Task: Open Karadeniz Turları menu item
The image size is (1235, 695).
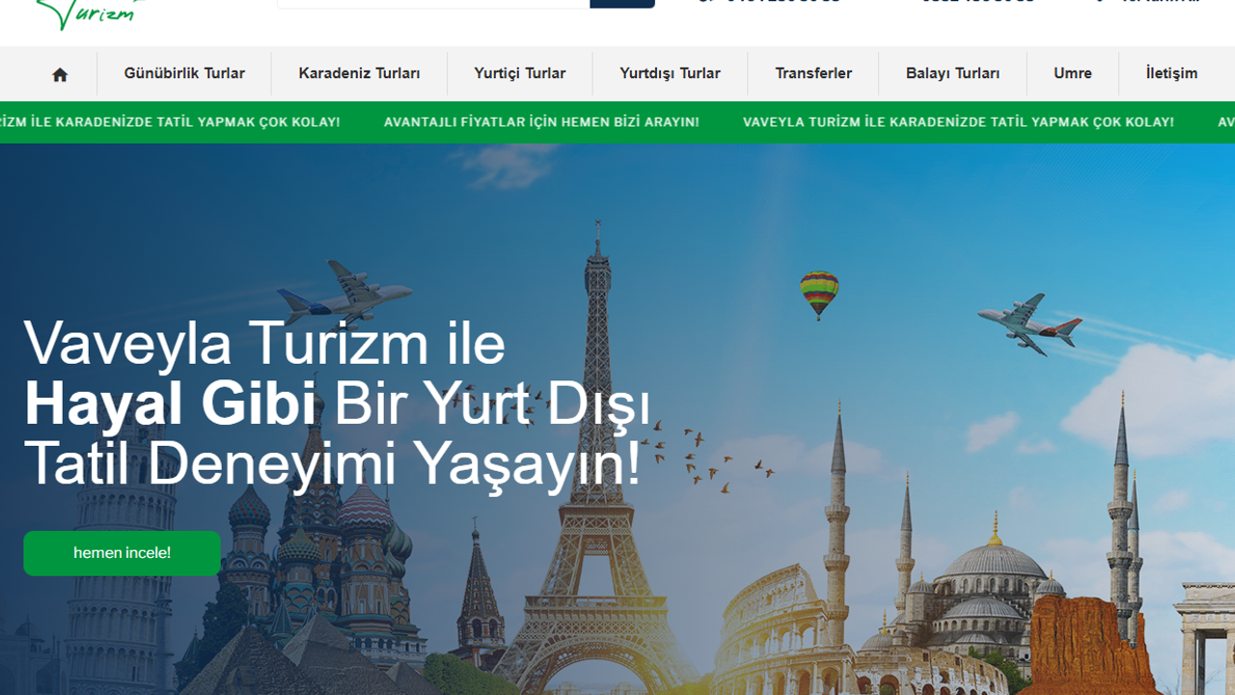Action: tap(359, 73)
